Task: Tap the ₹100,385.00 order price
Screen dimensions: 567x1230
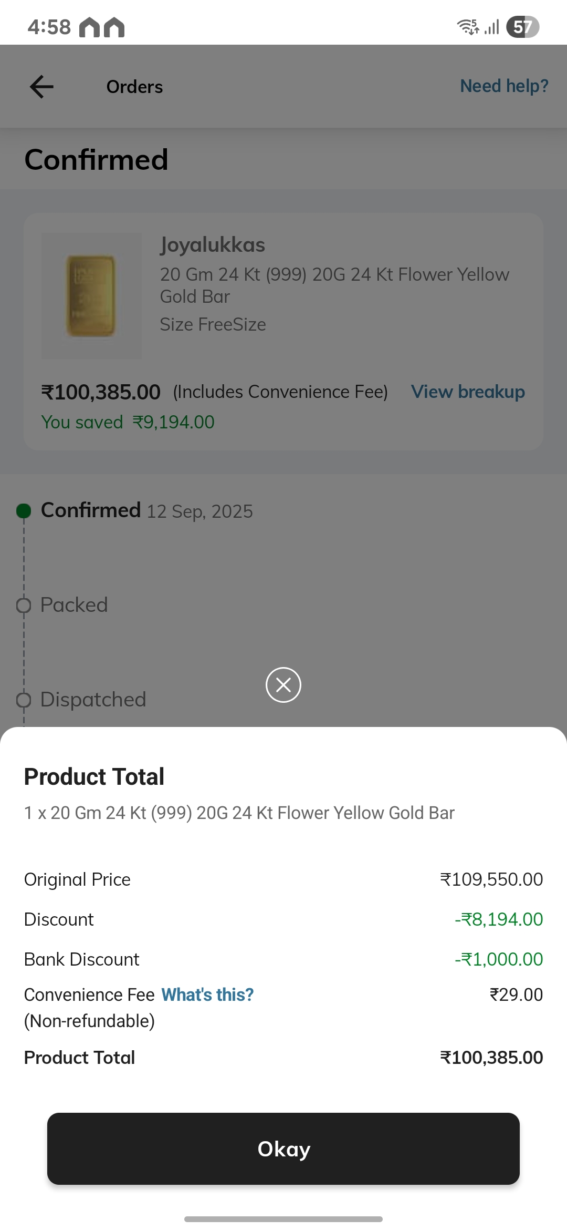Action: [x=101, y=392]
